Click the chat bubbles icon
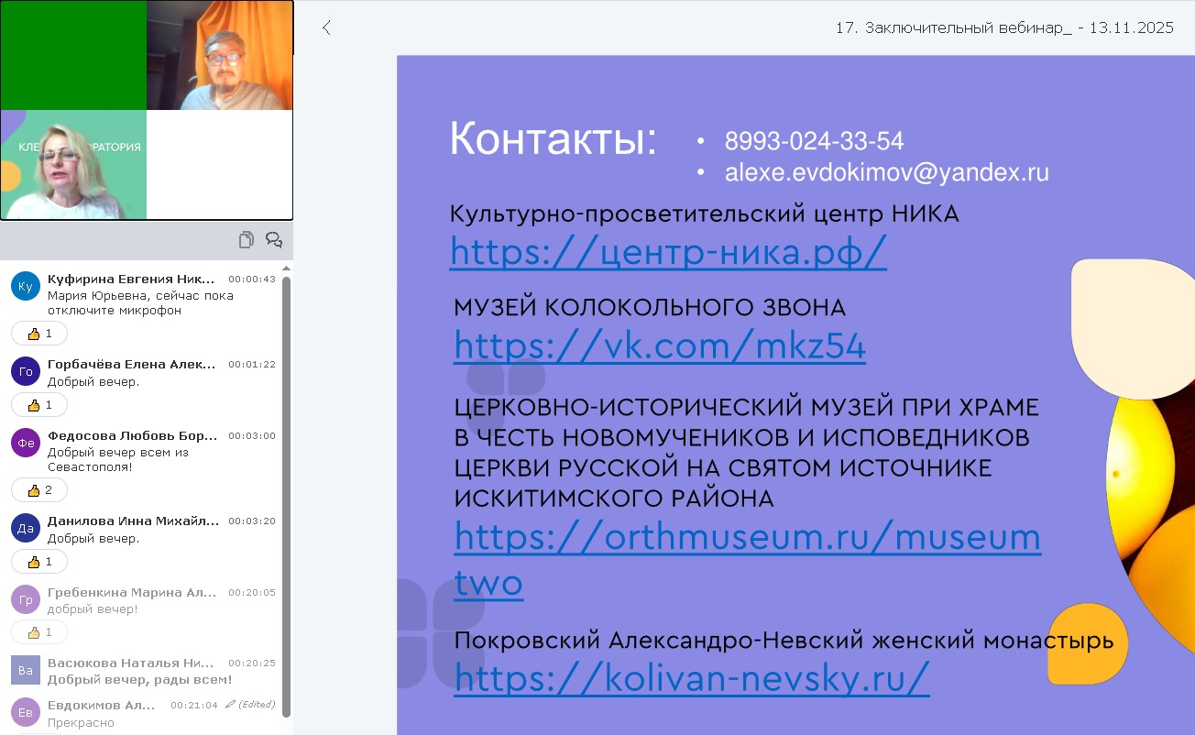This screenshot has width=1195, height=735. [273, 240]
